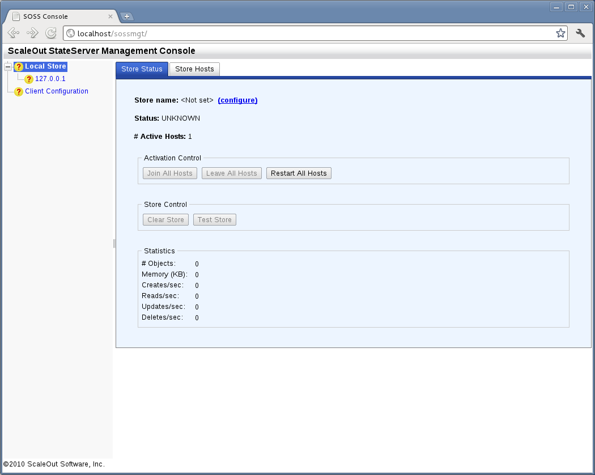Click the configure link for store name
Image resolution: width=595 pixels, height=475 pixels.
click(x=237, y=100)
